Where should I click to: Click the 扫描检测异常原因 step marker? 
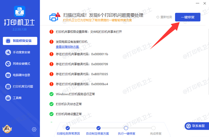point(68,128)
